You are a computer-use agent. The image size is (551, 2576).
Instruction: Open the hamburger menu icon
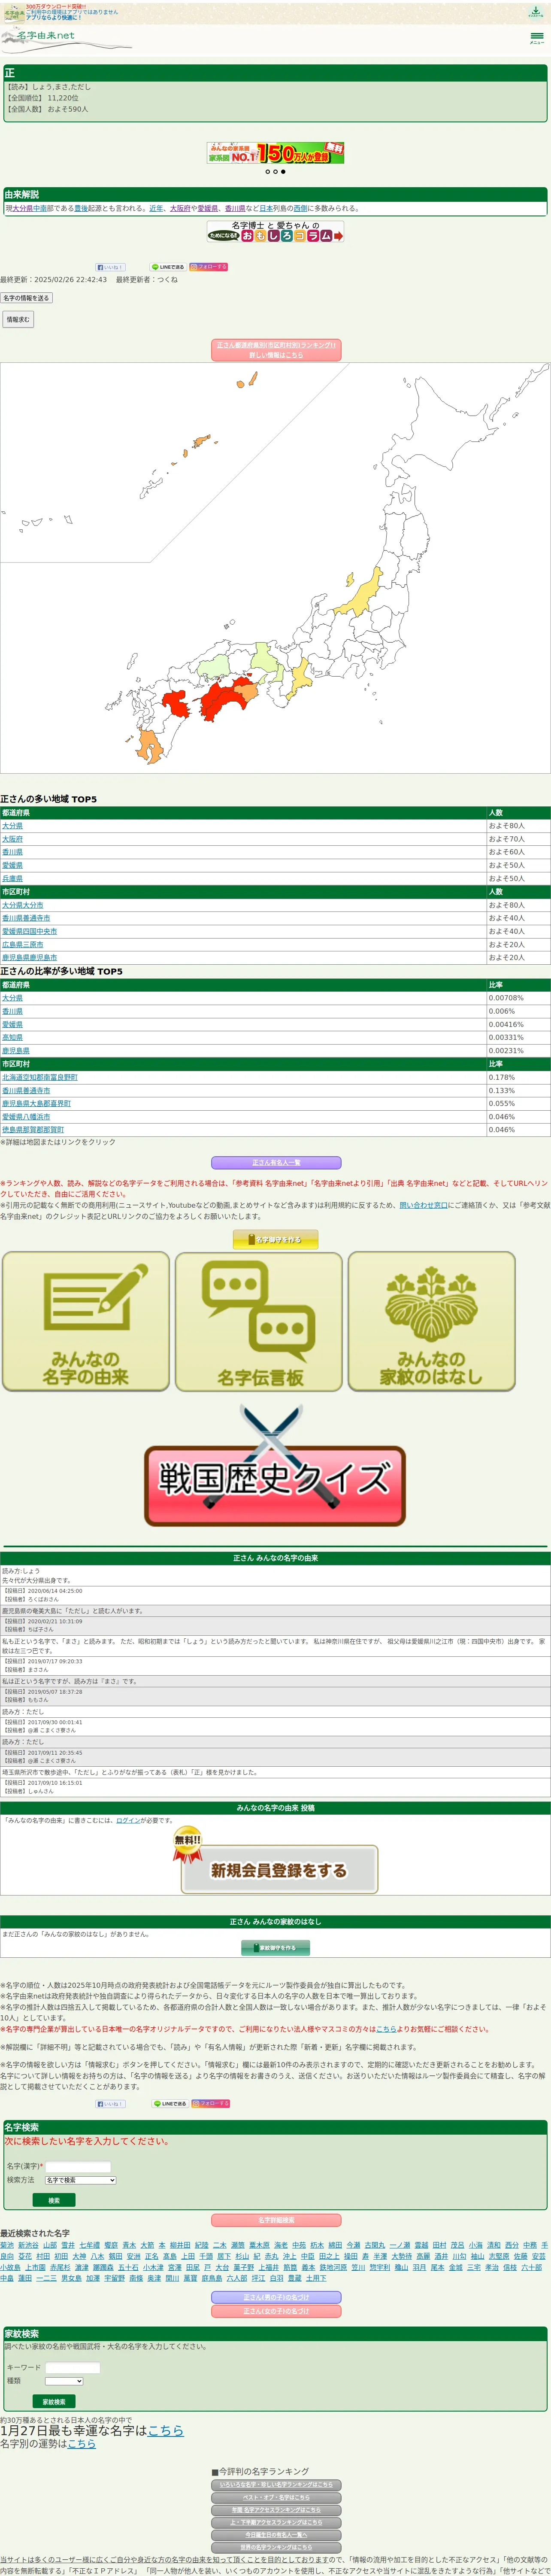pyautogui.click(x=536, y=38)
